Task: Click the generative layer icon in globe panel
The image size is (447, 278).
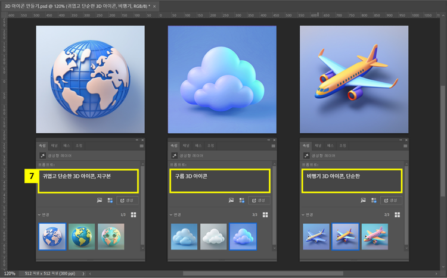Action: (x=42, y=155)
